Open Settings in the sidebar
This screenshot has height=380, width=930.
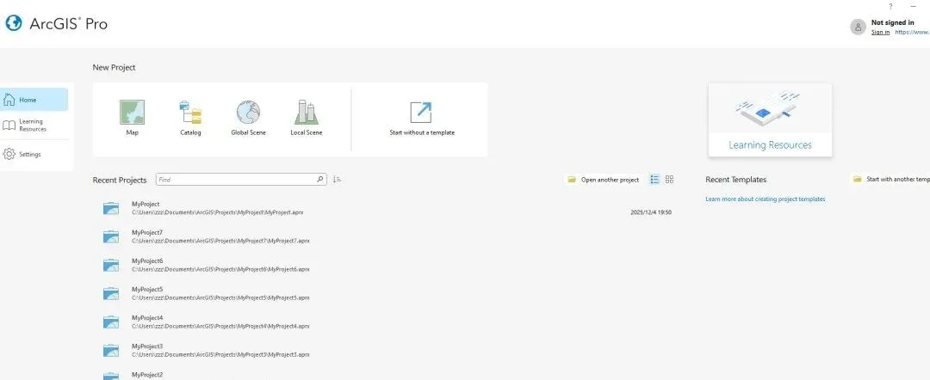tap(34, 155)
